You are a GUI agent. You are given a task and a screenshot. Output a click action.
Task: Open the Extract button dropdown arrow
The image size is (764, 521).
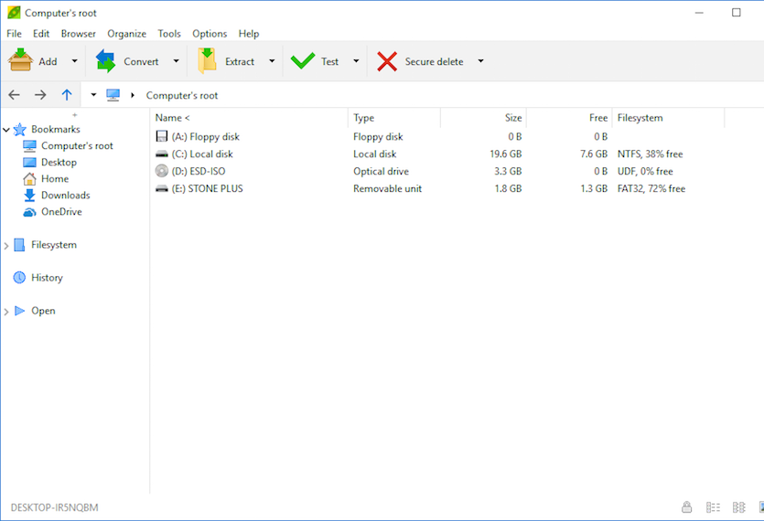point(272,61)
